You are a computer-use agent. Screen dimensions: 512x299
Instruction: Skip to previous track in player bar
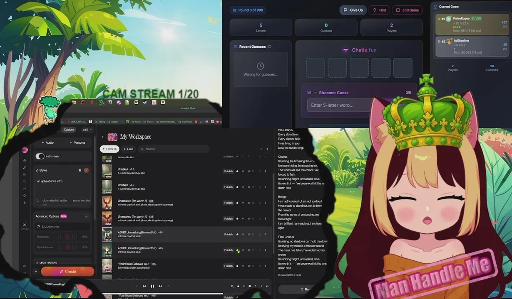[x=144, y=286]
